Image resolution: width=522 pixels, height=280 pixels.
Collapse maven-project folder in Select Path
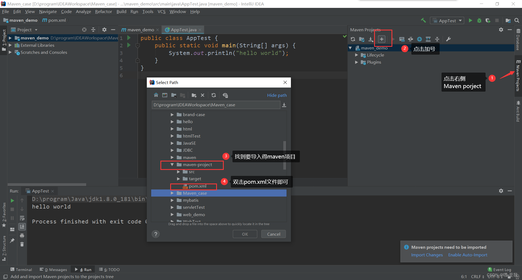tap(172, 164)
